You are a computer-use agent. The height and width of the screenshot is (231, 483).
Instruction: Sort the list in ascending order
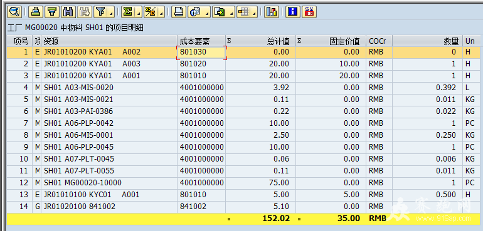click(36, 12)
